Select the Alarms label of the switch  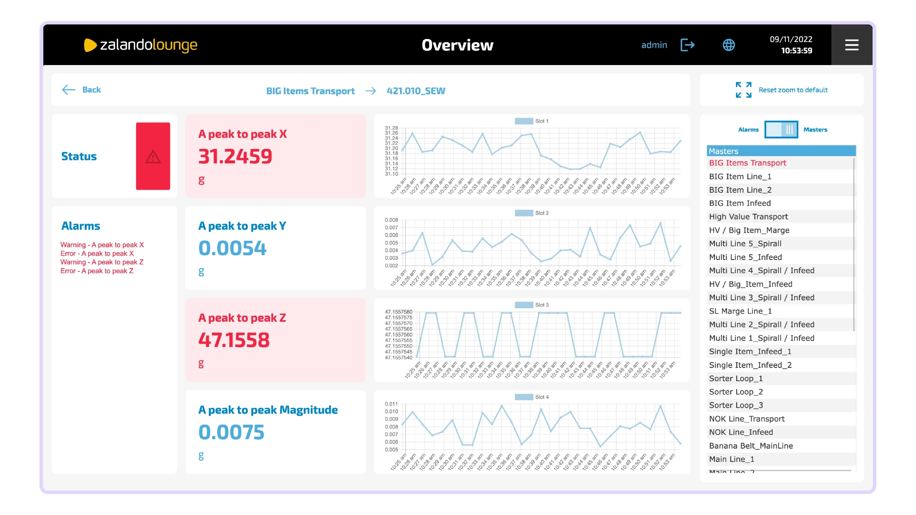[748, 129]
